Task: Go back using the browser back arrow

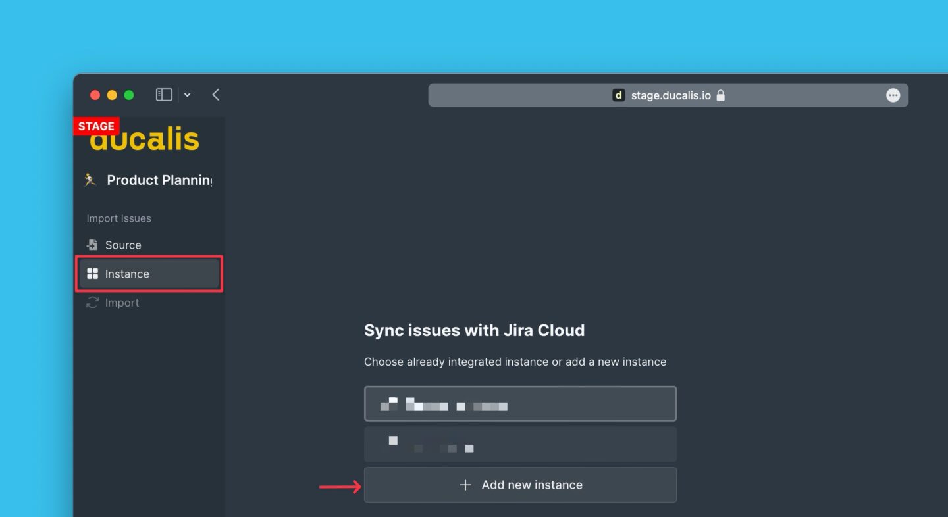Action: [215, 95]
